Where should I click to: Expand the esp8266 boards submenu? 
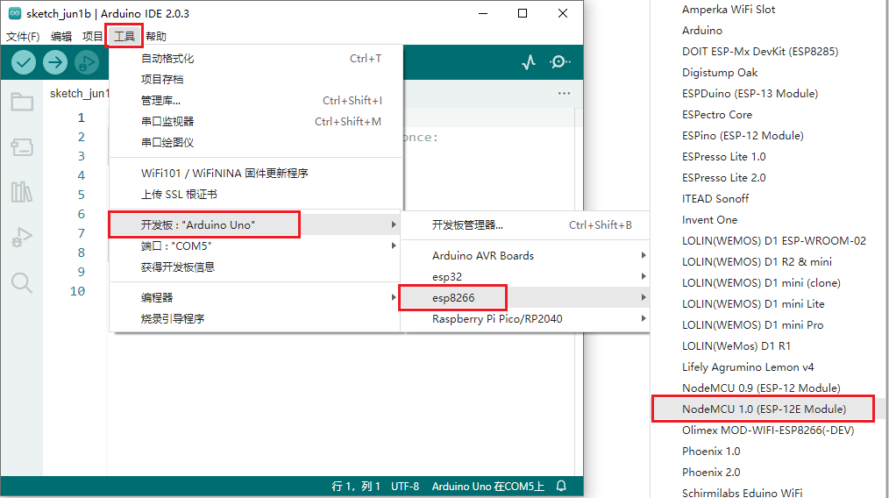525,297
